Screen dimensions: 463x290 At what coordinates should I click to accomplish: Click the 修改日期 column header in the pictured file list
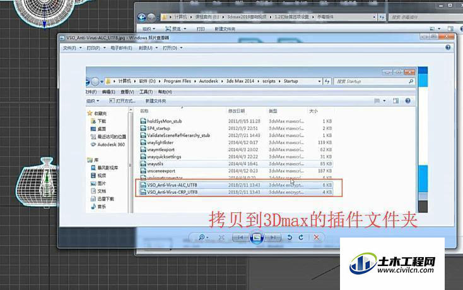point(236,111)
